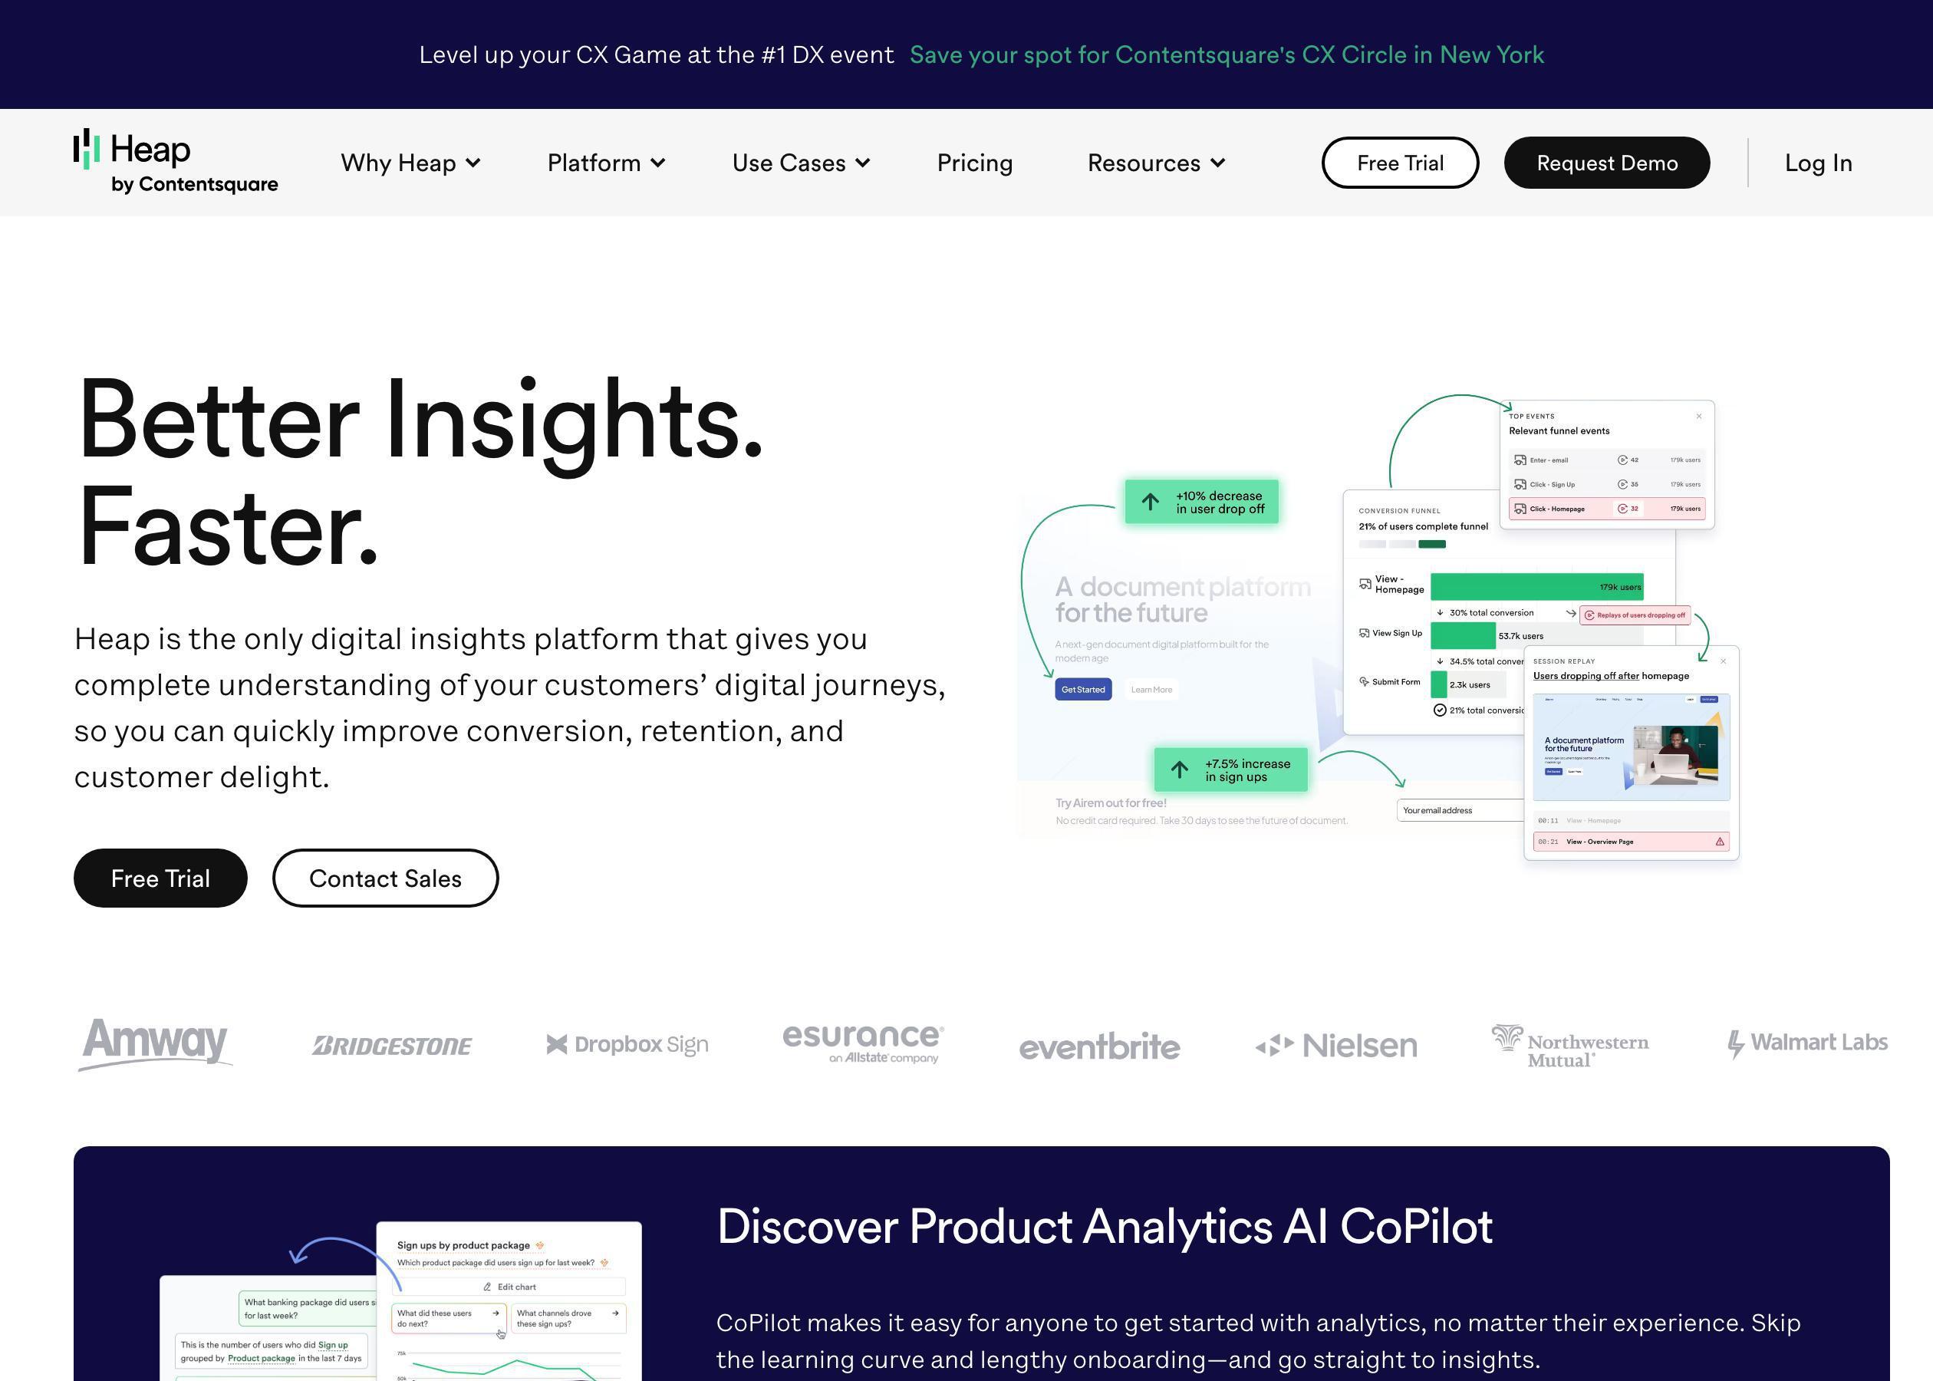Click the Request Demo button
Viewport: 1933px width, 1381px height.
[1606, 161]
